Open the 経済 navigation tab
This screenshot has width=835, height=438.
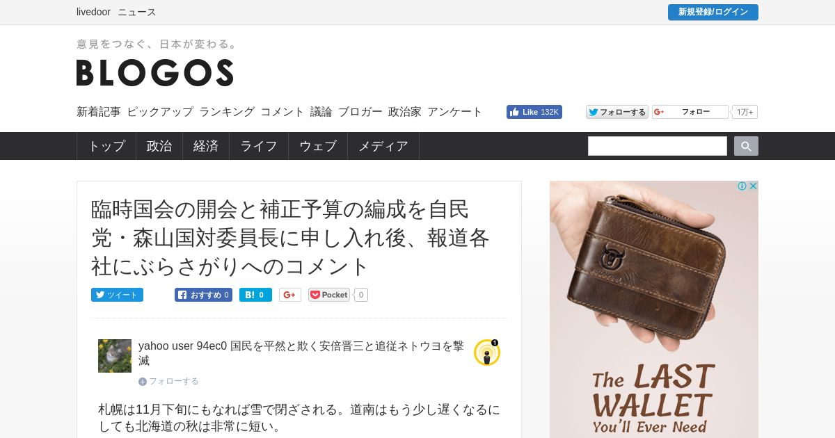tap(206, 146)
